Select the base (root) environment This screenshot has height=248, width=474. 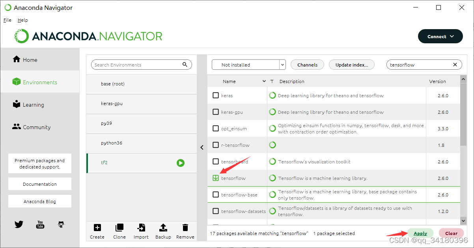click(142, 84)
